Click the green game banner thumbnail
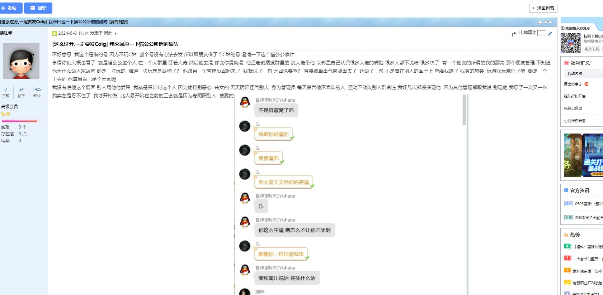 [573, 155]
